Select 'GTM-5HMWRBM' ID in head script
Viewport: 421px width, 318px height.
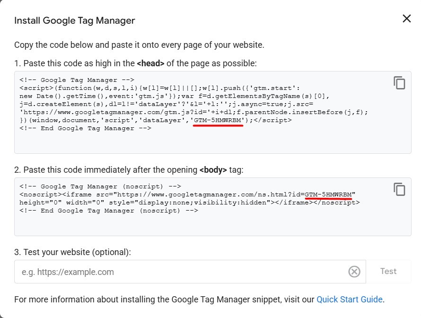218,120
